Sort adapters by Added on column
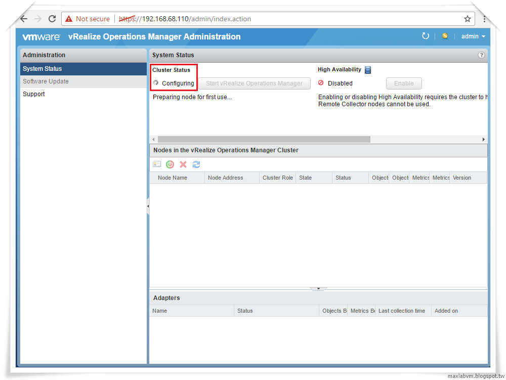The image size is (506, 380). [459, 311]
